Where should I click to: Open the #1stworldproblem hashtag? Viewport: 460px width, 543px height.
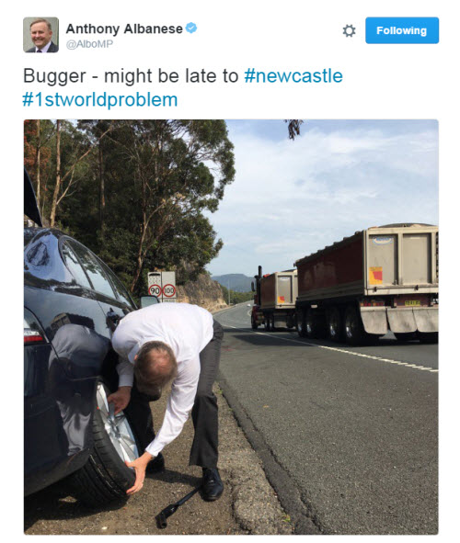100,100
